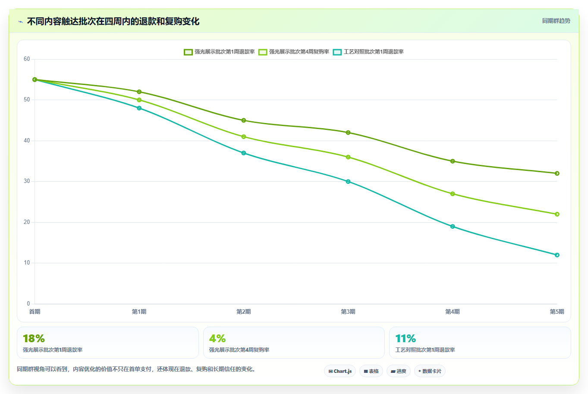The width and height of the screenshot is (588, 394).
Task: Click teal data point at 第2期
Action: coord(244,153)
